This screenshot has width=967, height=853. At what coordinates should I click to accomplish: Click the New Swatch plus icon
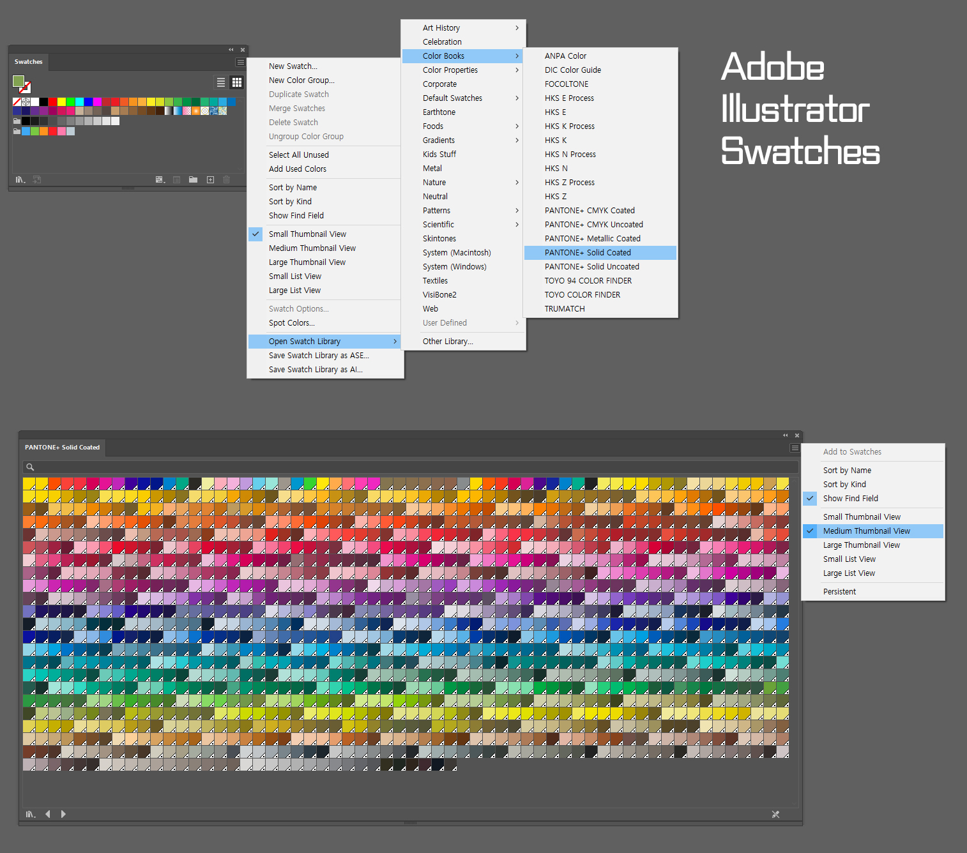click(210, 180)
